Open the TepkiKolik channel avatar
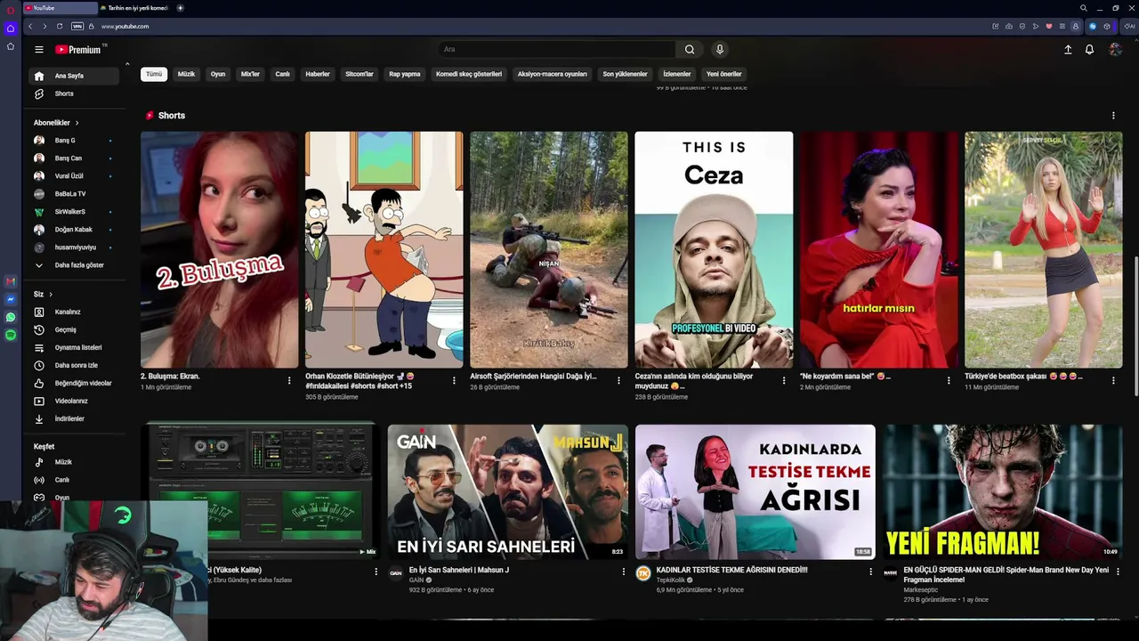The height and width of the screenshot is (641, 1139). [x=642, y=572]
